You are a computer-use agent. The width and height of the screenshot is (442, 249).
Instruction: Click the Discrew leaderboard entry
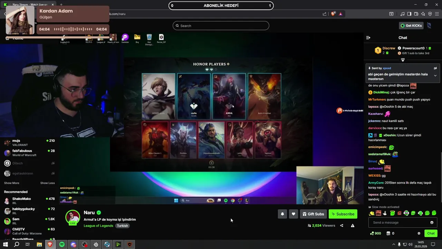385,50
